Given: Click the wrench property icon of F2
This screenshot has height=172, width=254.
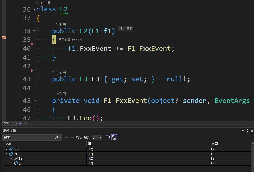Looking at the screenshot, I should pos(16,158).
